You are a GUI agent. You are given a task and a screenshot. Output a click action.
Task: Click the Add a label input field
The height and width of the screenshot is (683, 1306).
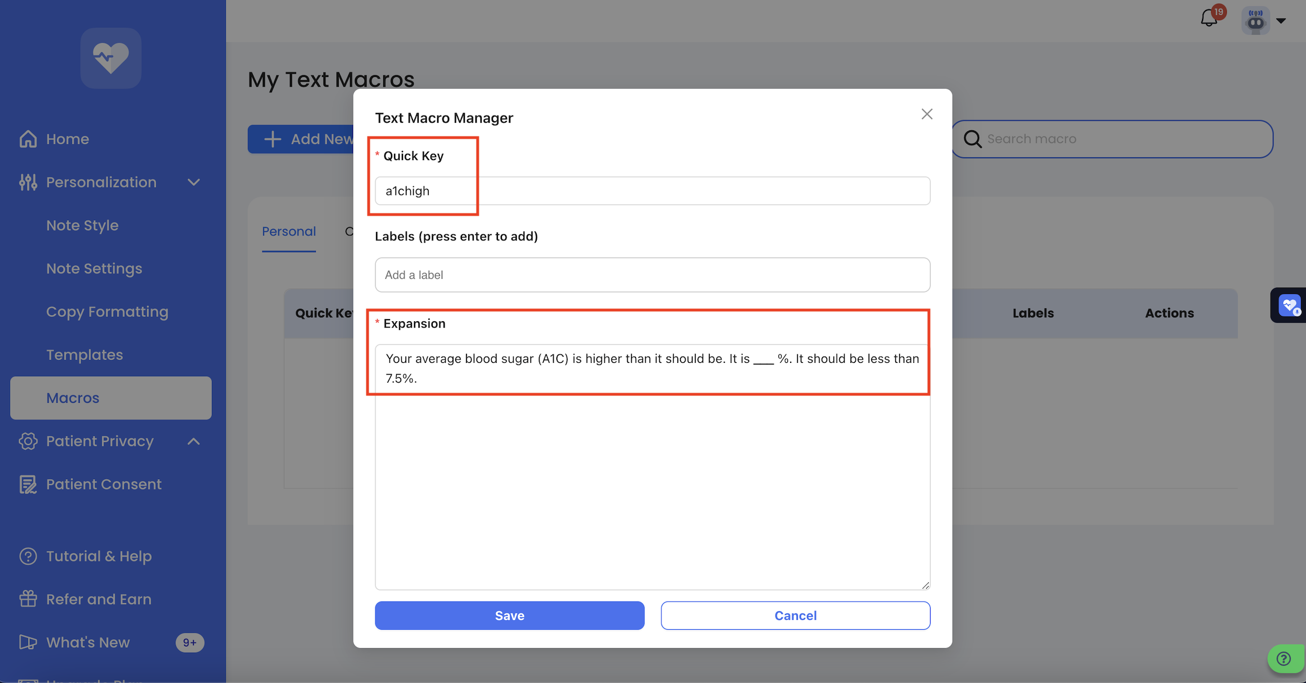pyautogui.click(x=652, y=275)
